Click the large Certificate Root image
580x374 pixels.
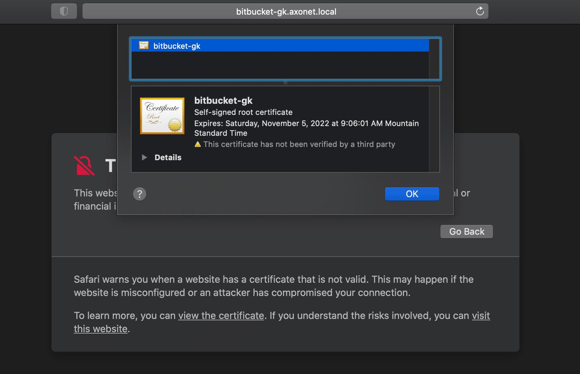click(162, 116)
